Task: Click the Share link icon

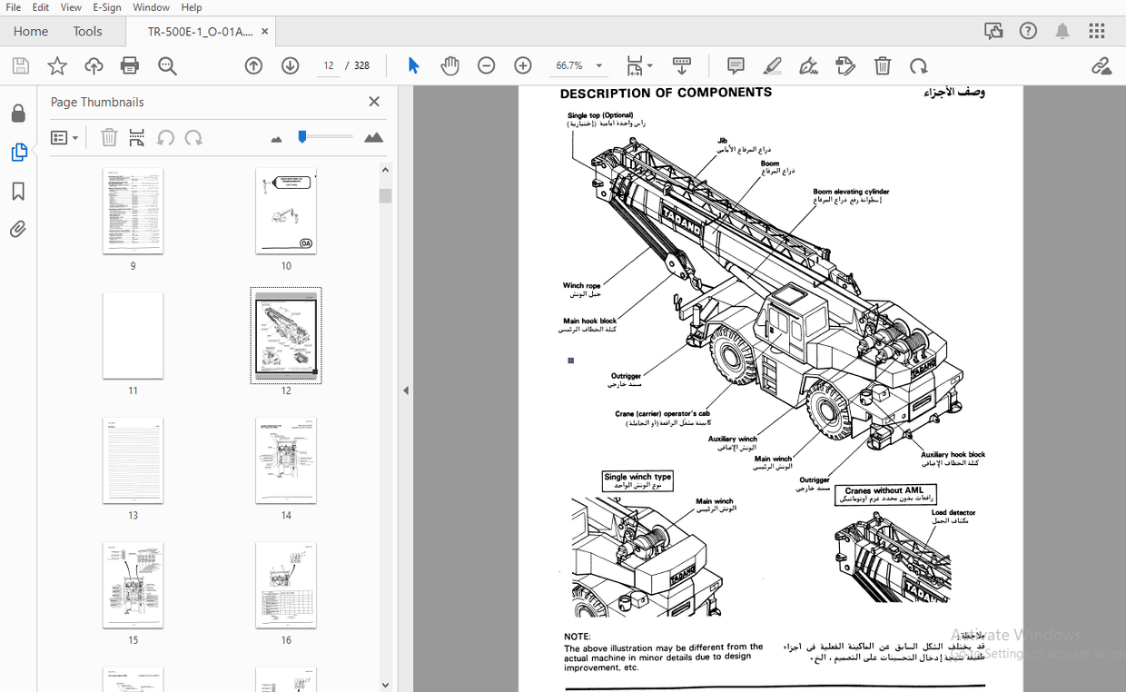Action: pyautogui.click(x=1101, y=65)
